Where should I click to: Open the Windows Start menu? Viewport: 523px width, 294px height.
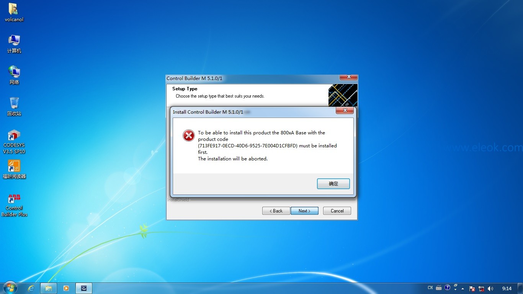10,288
